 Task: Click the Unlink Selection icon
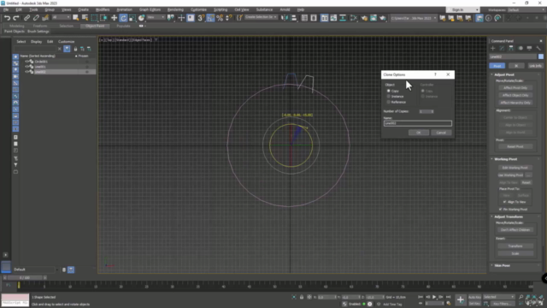tap(36, 18)
